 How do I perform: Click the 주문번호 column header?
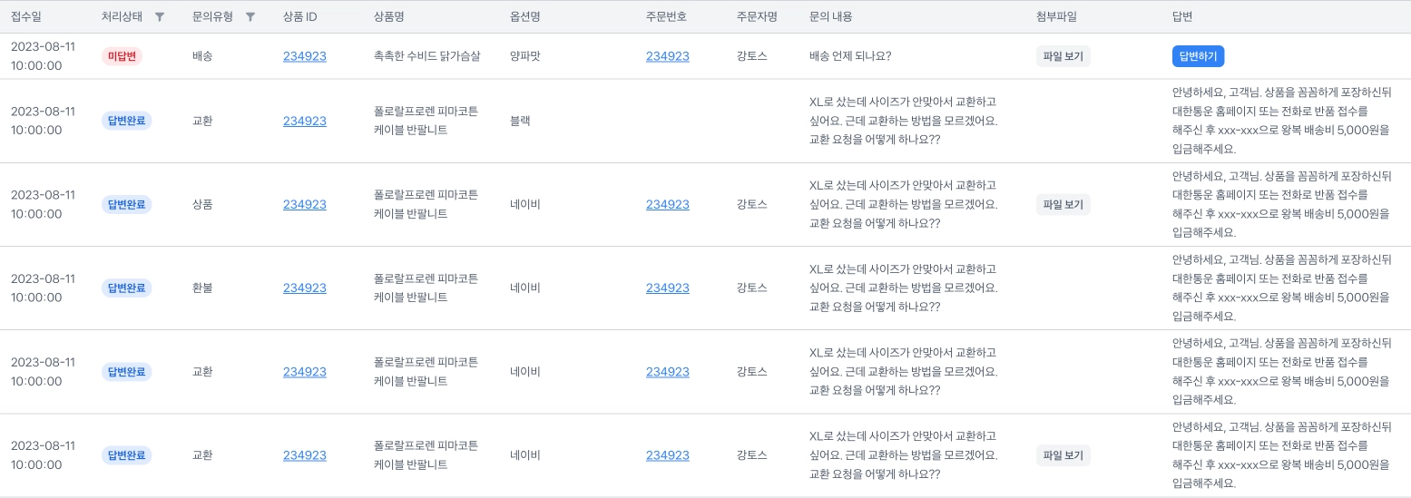[667, 17]
